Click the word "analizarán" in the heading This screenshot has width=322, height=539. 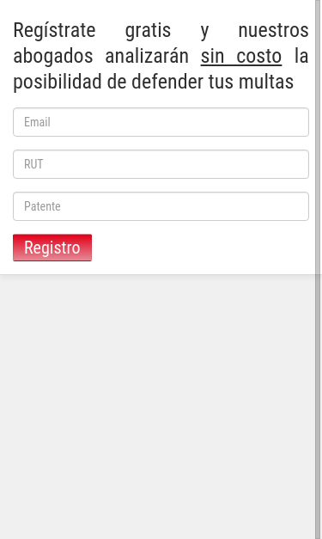[147, 56]
